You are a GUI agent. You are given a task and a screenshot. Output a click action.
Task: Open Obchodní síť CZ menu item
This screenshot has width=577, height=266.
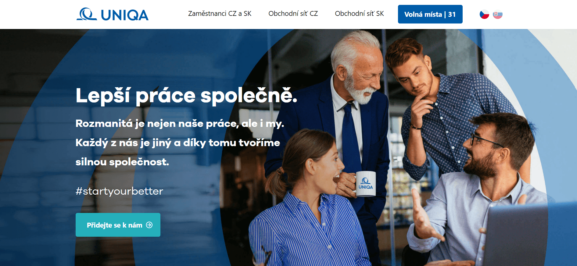[x=293, y=14]
